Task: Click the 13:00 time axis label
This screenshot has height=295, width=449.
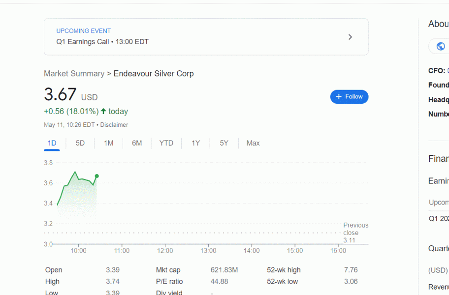Action: tap(208, 251)
